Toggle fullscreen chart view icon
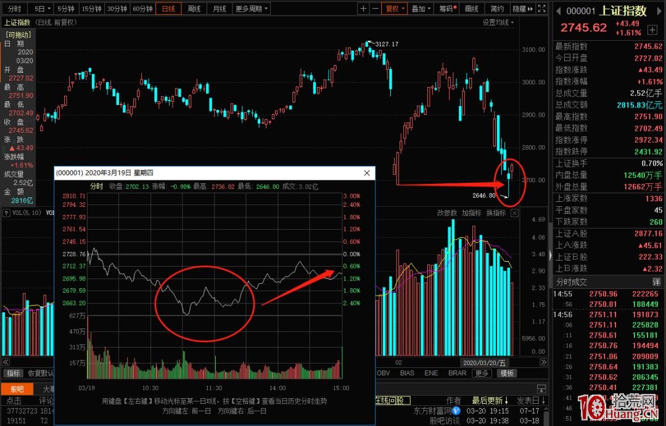The width and height of the screenshot is (666, 426). click(x=542, y=9)
